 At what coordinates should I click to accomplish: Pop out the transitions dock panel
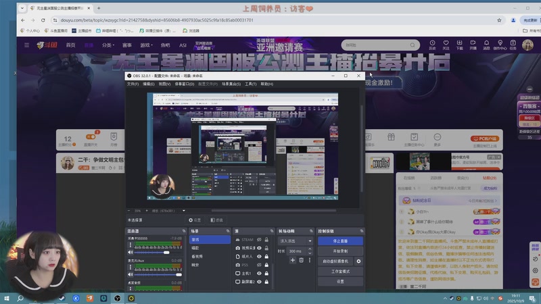pyautogui.click(x=311, y=231)
